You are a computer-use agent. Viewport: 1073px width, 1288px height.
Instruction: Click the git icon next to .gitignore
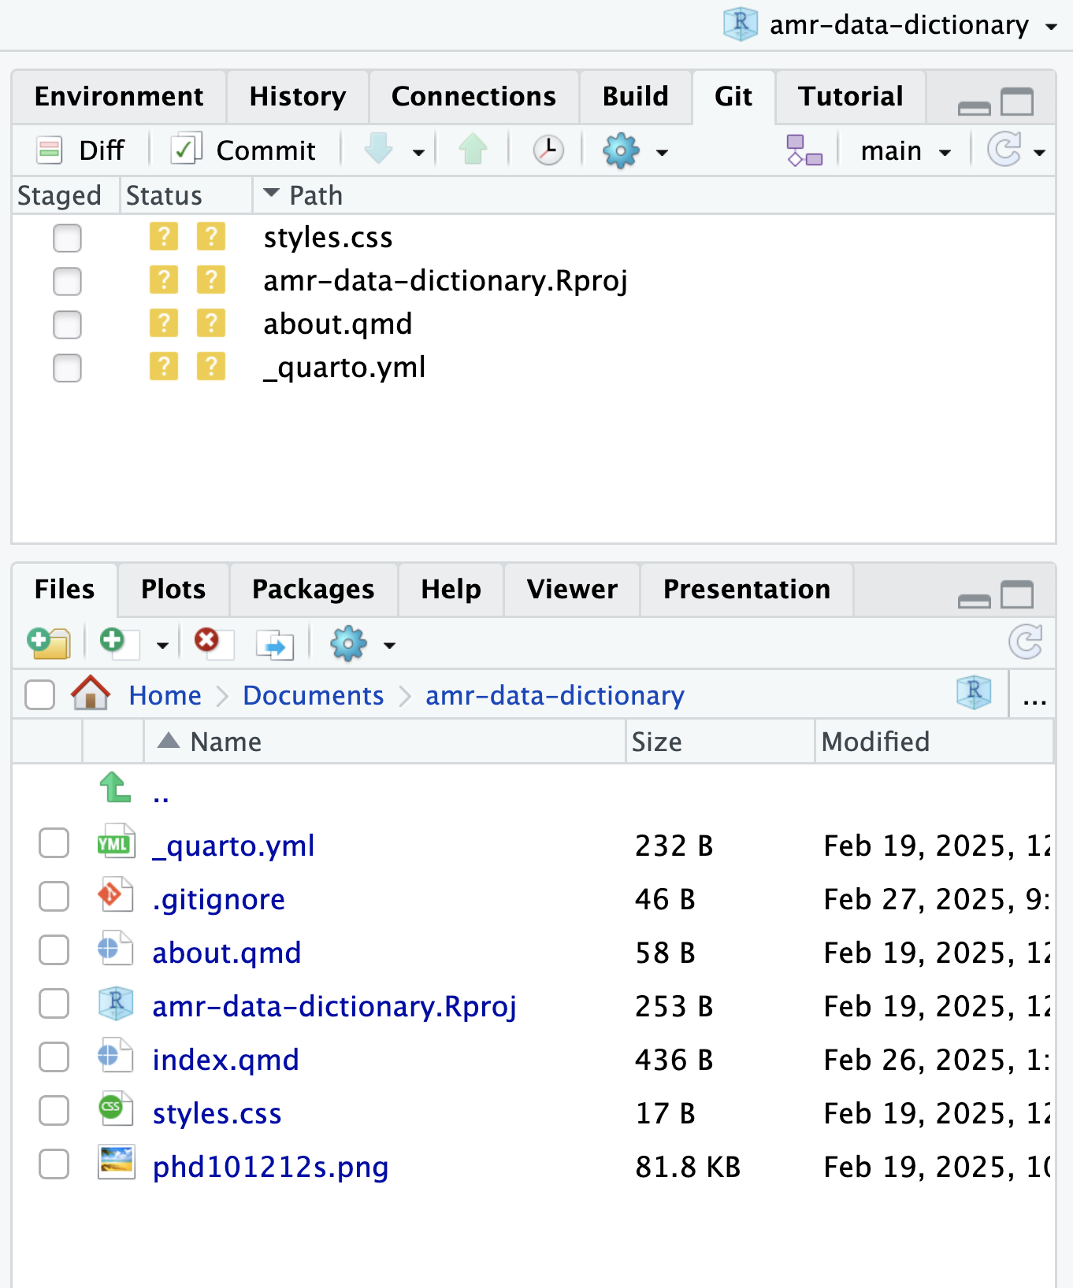coord(115,896)
